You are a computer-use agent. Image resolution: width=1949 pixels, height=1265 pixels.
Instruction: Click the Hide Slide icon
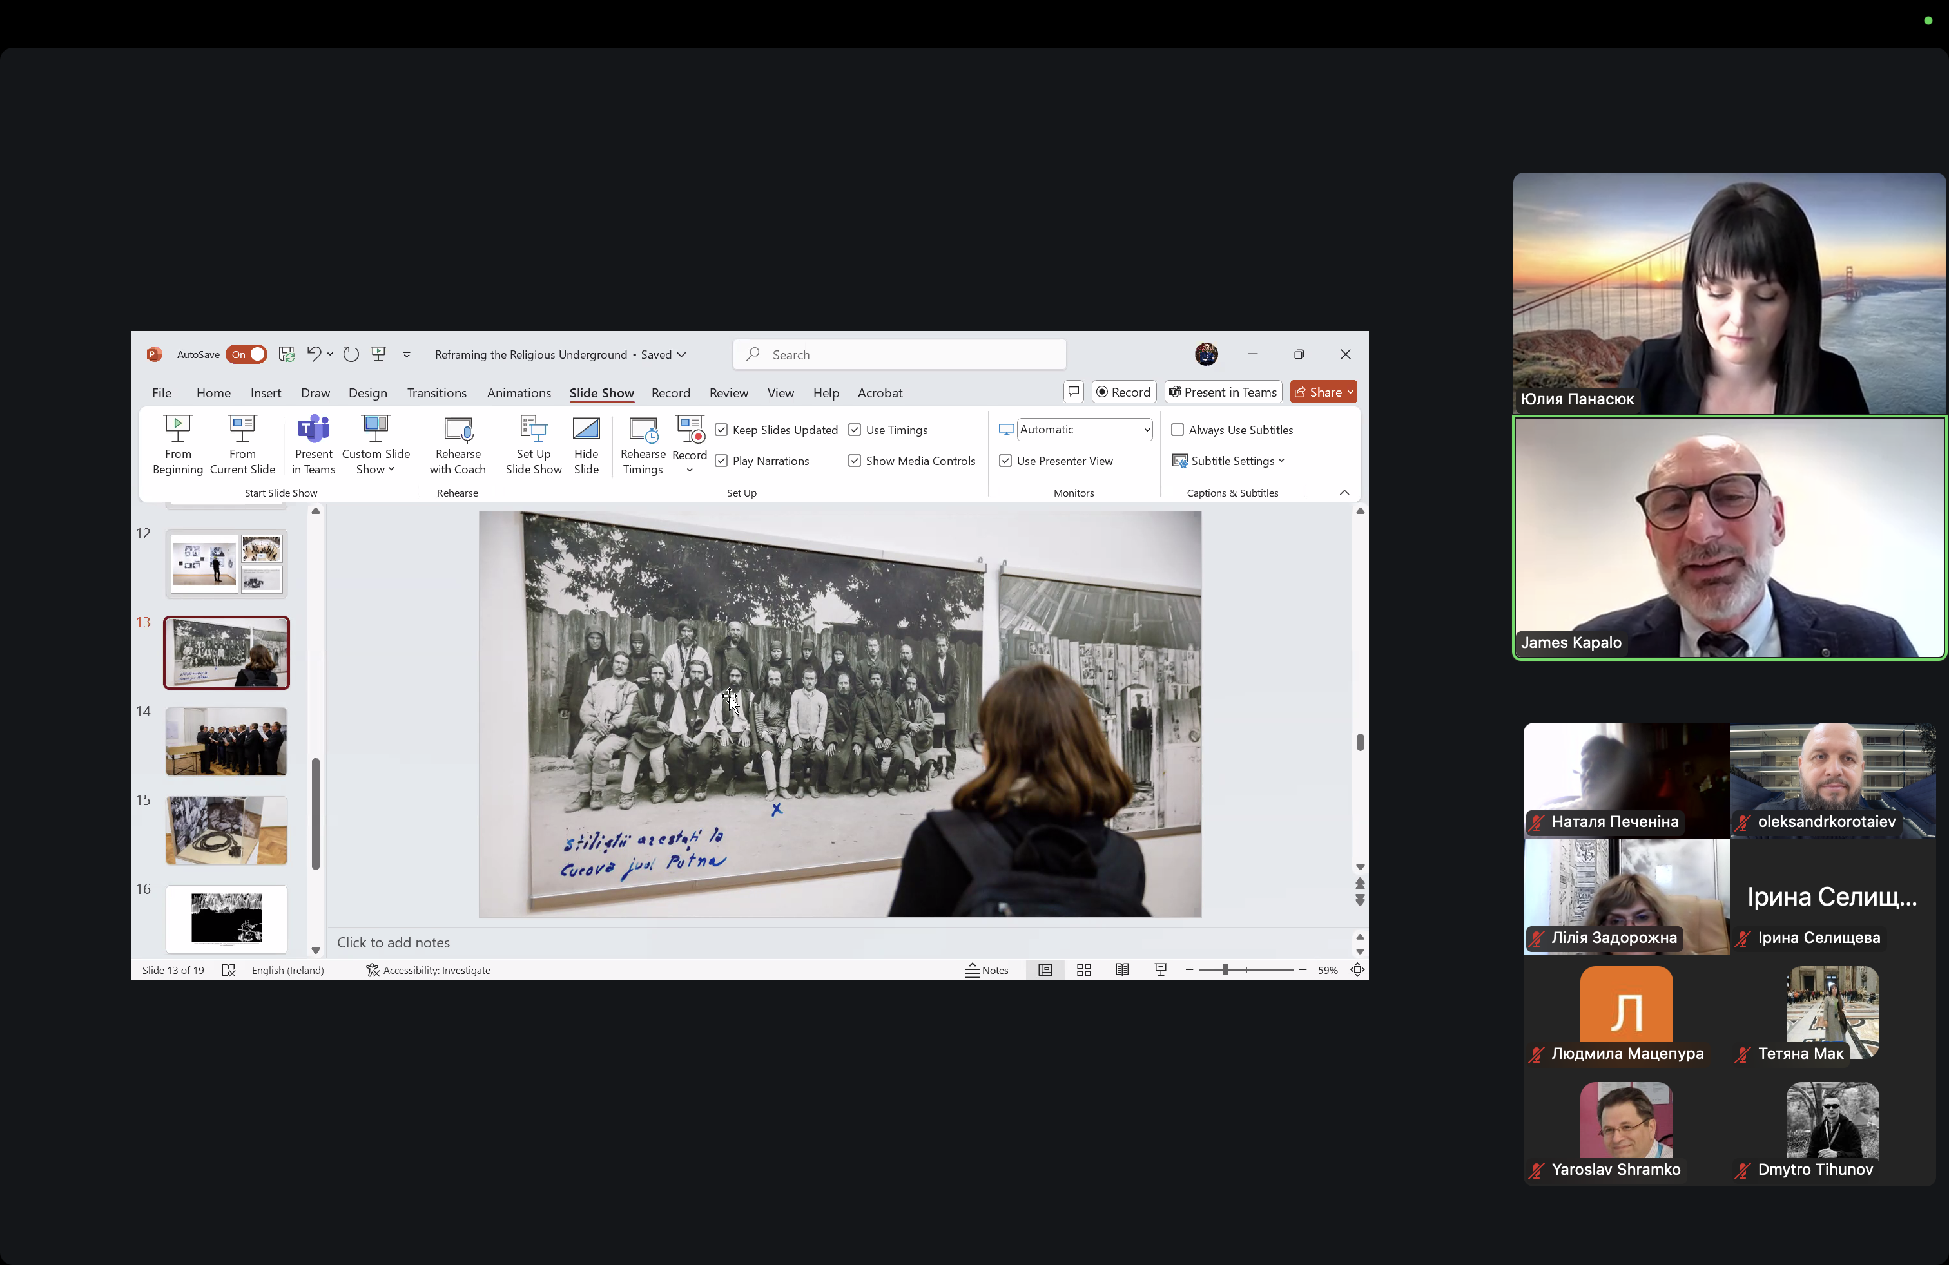point(587,430)
